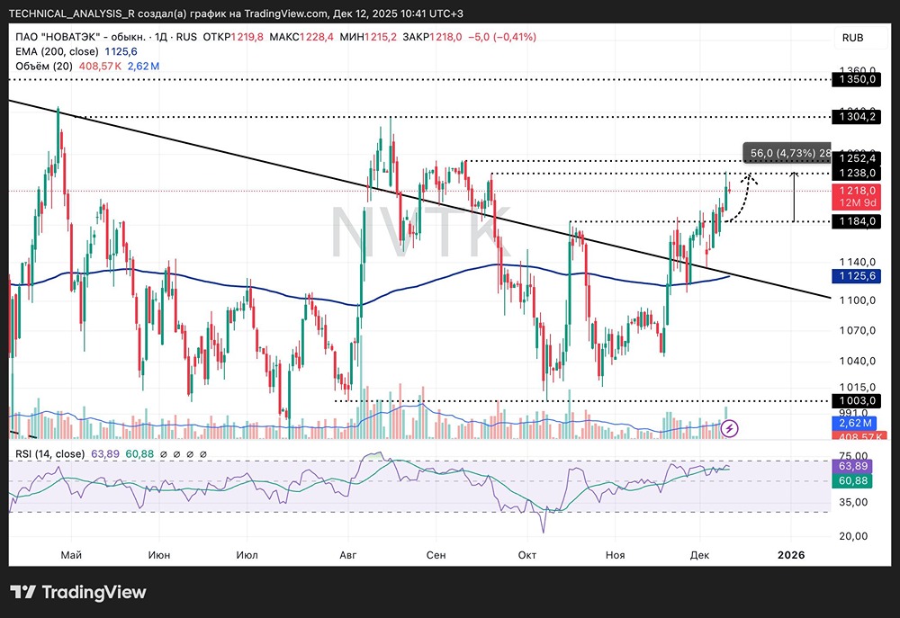Click the 56,0 (4,73%) measurement tooltip

tap(786, 152)
